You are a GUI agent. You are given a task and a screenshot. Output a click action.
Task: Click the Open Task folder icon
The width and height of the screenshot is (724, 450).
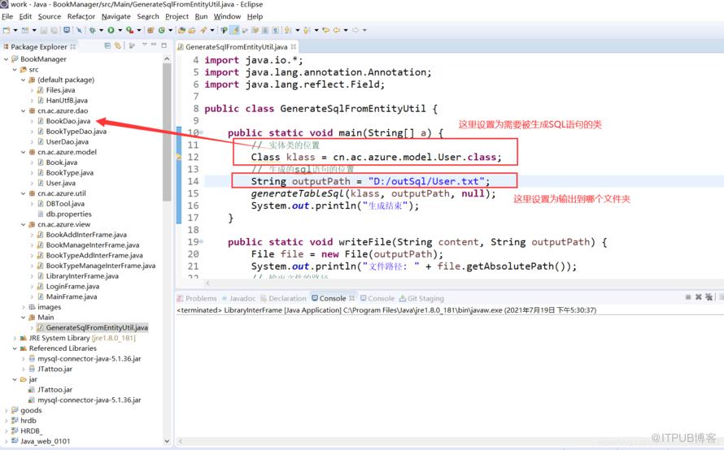pos(192,30)
